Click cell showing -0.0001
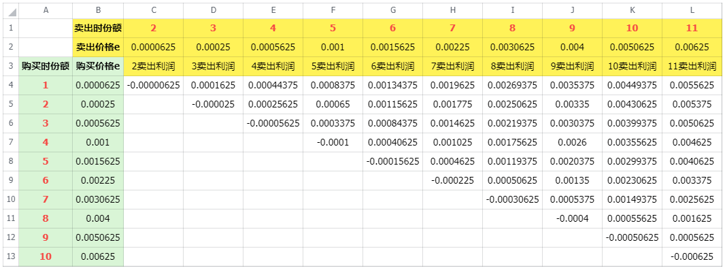Screen dimensions: 725x270 [x=333, y=142]
